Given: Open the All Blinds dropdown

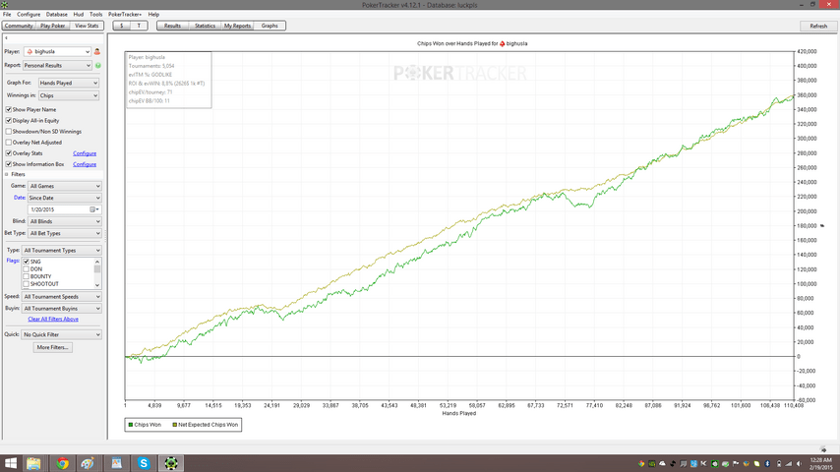Looking at the screenshot, I should click(64, 221).
